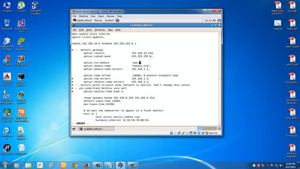The width and height of the screenshot is (300, 169).
Task: Click root@localhost taskbar button in GNOME panel
Action: pos(96,129)
